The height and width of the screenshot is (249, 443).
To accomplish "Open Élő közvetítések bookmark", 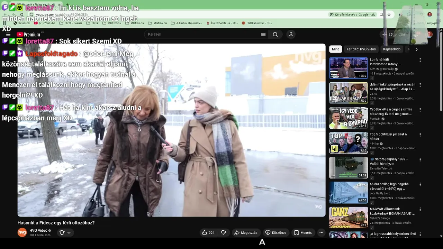I will coord(222,23).
